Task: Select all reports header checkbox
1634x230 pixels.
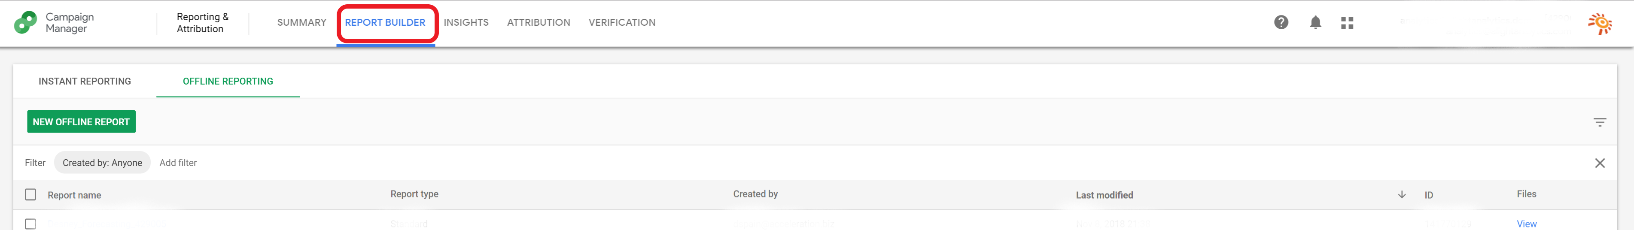Action: click(x=30, y=194)
